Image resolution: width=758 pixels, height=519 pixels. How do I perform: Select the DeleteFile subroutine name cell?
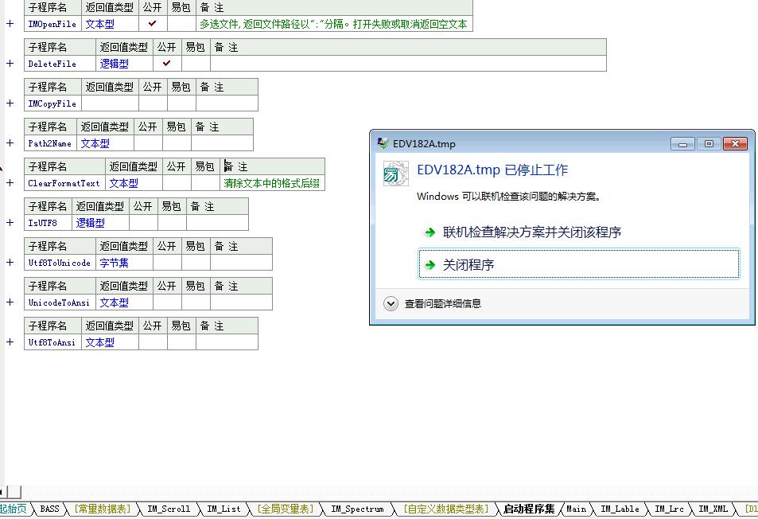tap(60, 64)
